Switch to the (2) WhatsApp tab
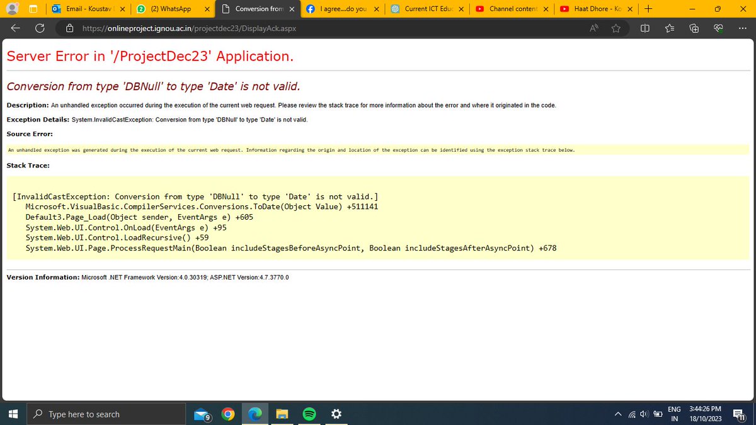756x425 pixels. click(172, 9)
